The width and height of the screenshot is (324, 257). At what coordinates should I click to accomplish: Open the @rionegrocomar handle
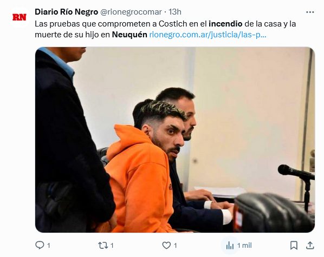(131, 12)
